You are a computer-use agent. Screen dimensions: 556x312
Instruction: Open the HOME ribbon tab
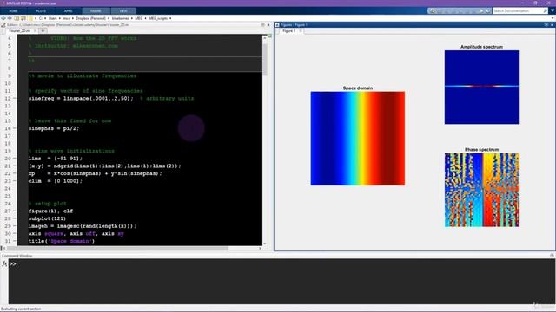[14, 11]
